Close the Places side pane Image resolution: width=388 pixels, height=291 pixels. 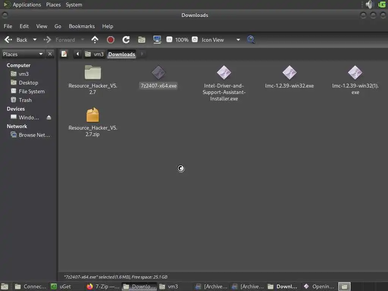tap(50, 54)
